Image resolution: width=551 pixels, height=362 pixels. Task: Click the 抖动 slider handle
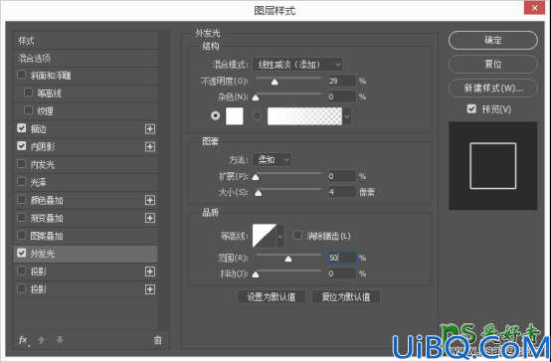256,274
